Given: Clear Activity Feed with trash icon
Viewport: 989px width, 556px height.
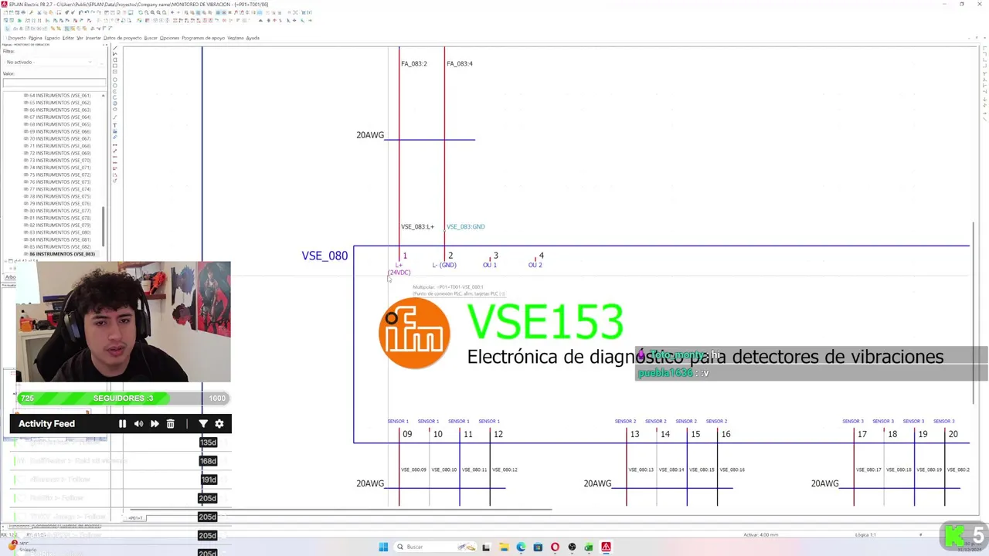Looking at the screenshot, I should click(171, 423).
